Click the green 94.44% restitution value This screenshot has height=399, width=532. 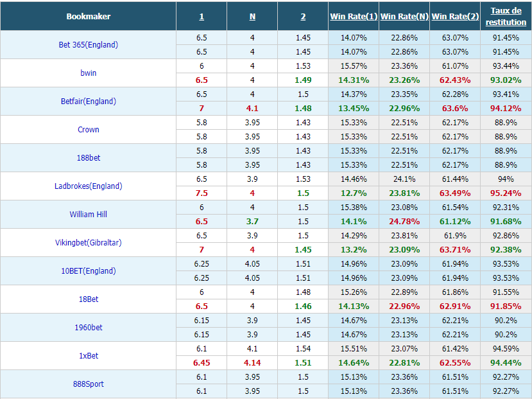[x=506, y=362]
